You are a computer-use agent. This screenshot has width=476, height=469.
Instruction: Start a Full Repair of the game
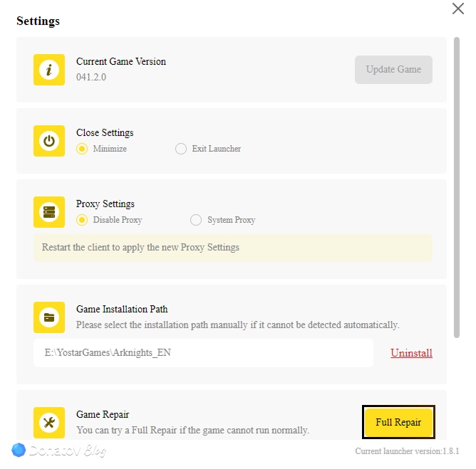tap(398, 422)
